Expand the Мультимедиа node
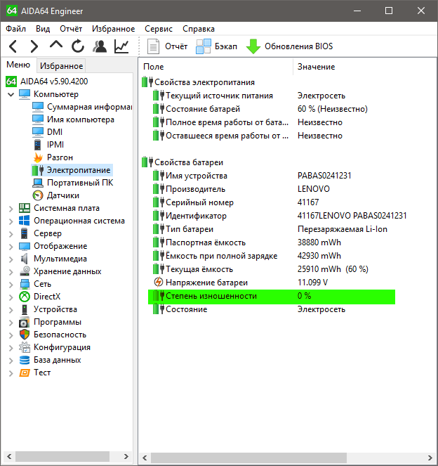 (x=11, y=259)
